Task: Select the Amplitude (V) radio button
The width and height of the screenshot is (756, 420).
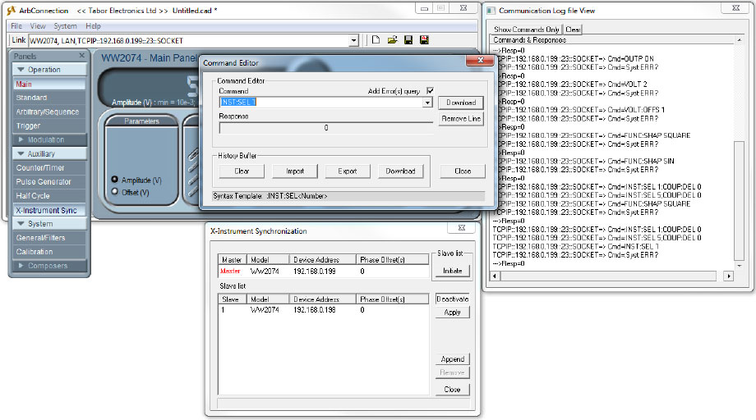Action: tap(115, 180)
